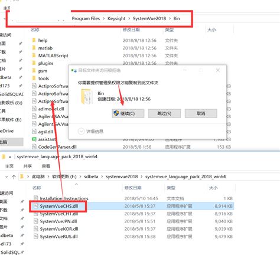Click 2018/5/8 15:51 date of SystemVueJPN.dll
This screenshot has width=280, height=255.
(x=140, y=221)
